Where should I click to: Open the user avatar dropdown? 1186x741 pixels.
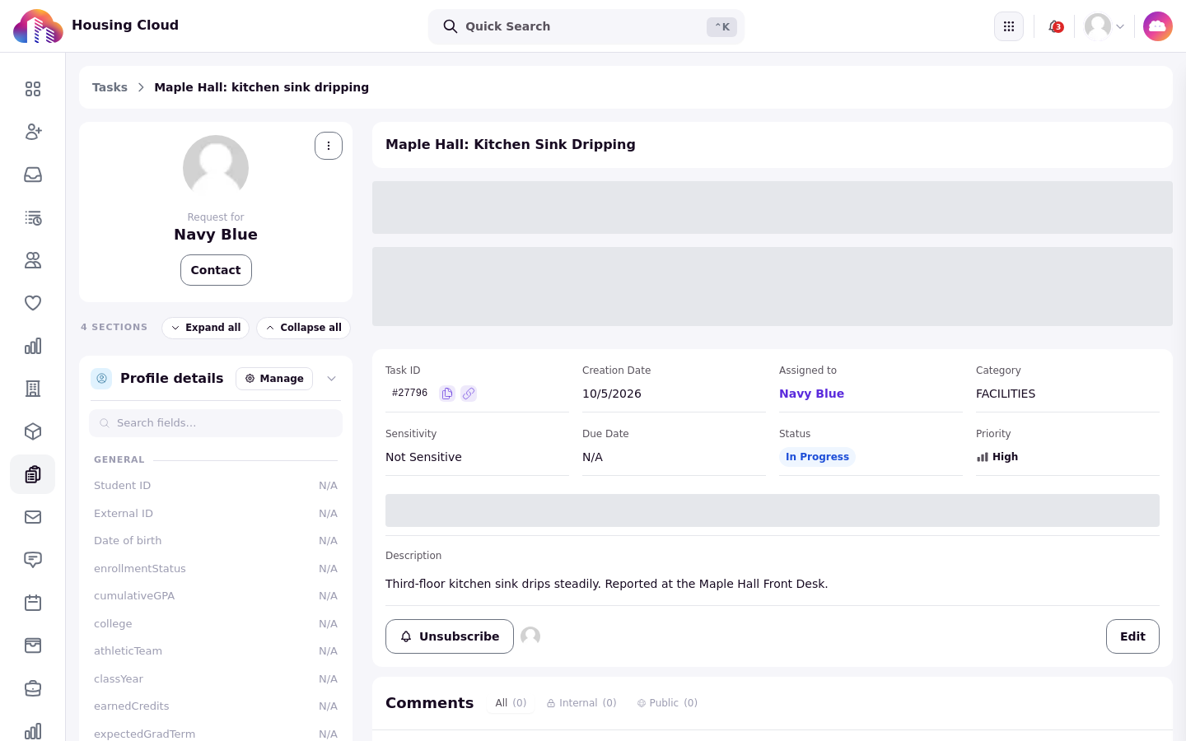1104,26
